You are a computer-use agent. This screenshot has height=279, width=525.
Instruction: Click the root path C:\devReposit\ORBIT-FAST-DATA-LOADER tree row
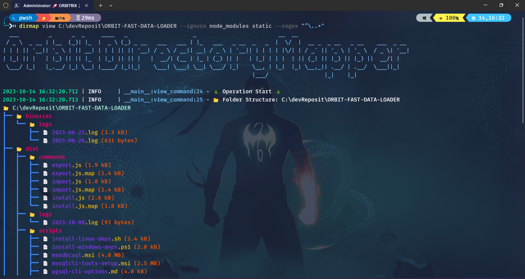(x=72, y=108)
